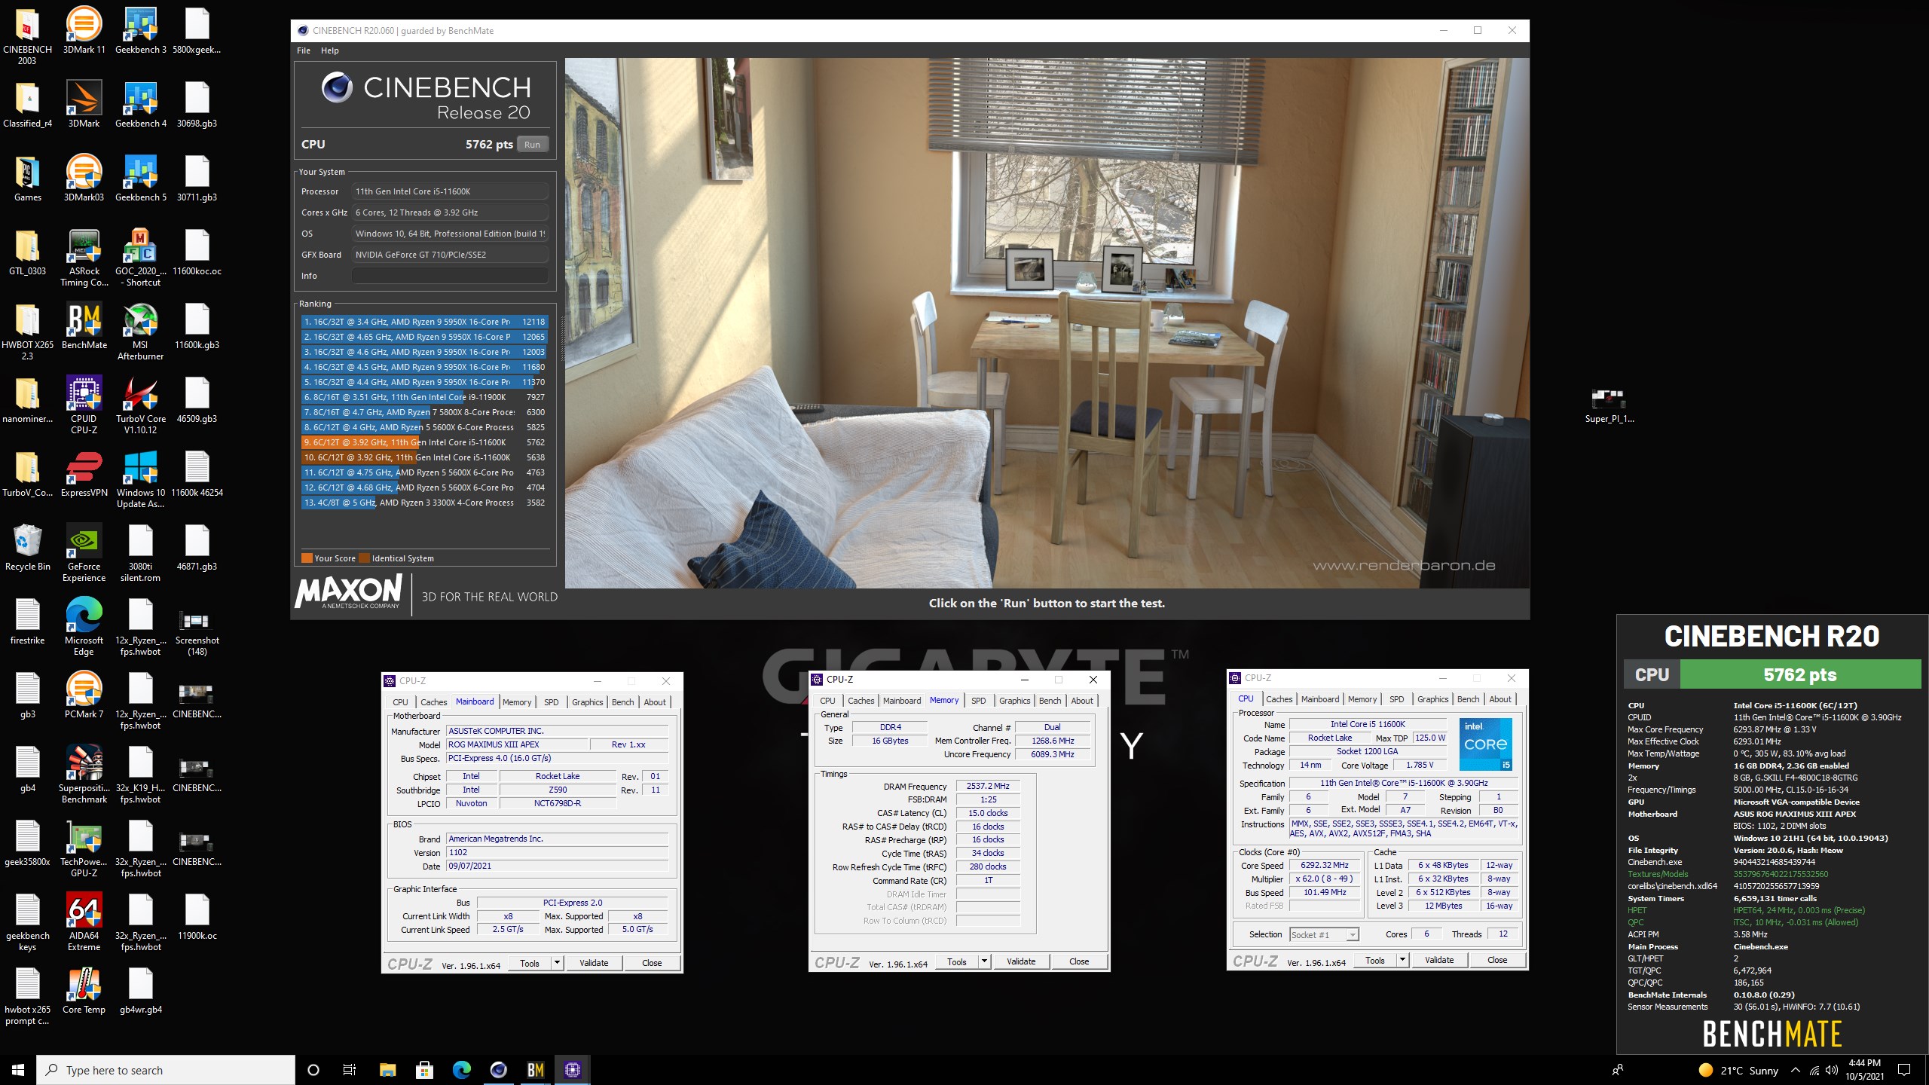The image size is (1929, 1085).
Task: Click Validate in right CPU-Z window
Action: [1439, 959]
